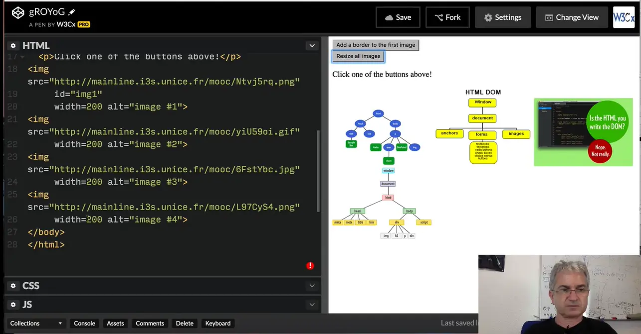The image size is (641, 334).
Task: Expand the HTML panel dropdown chevron
Action: pyautogui.click(x=312, y=46)
